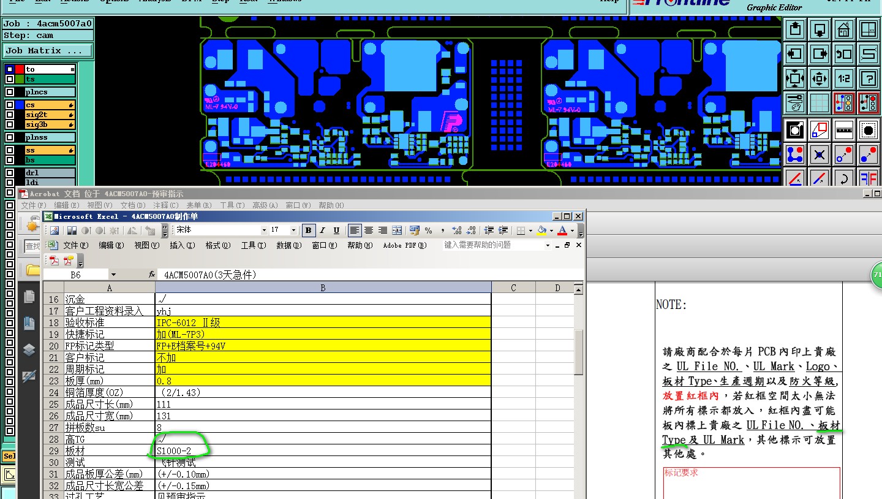Viewport: 882px width, 499px height.
Task: Toggle visibility checkbox of layer to
Action: pos(9,69)
